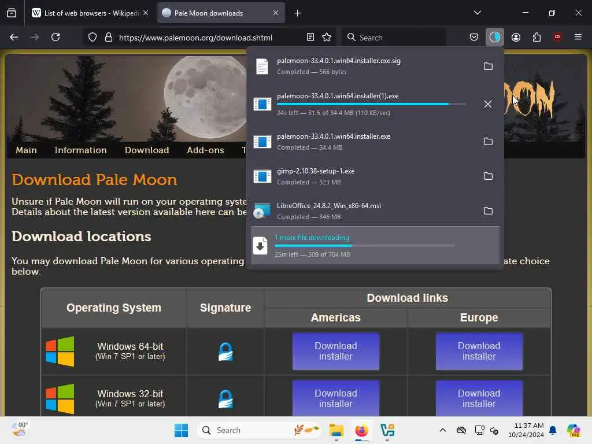Open Firefox View tab overview icon

click(x=12, y=13)
